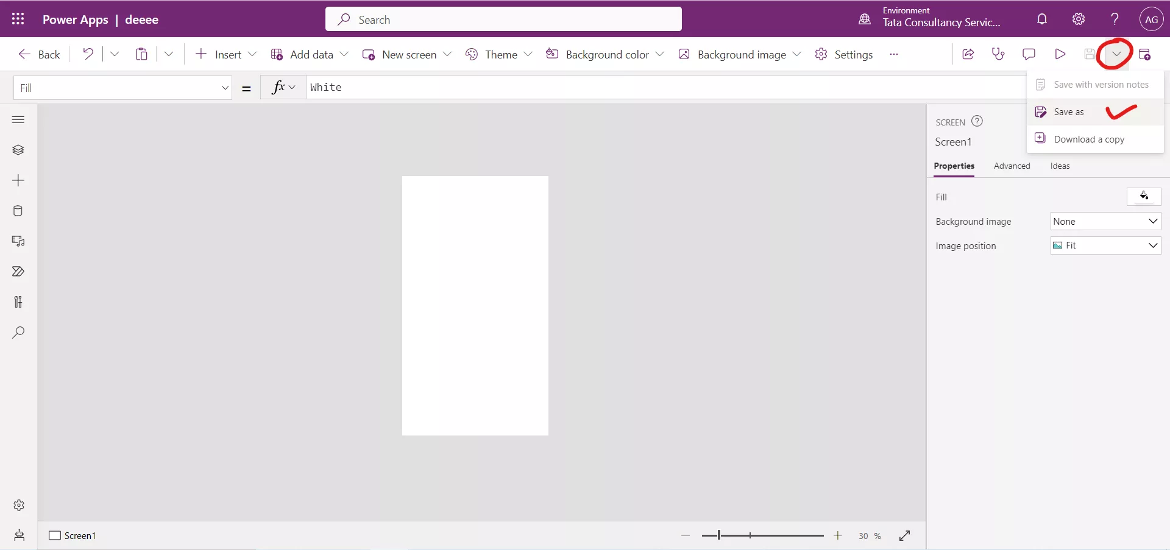This screenshot has width=1170, height=550.
Task: Open the Tree view layers icon
Action: (x=18, y=150)
